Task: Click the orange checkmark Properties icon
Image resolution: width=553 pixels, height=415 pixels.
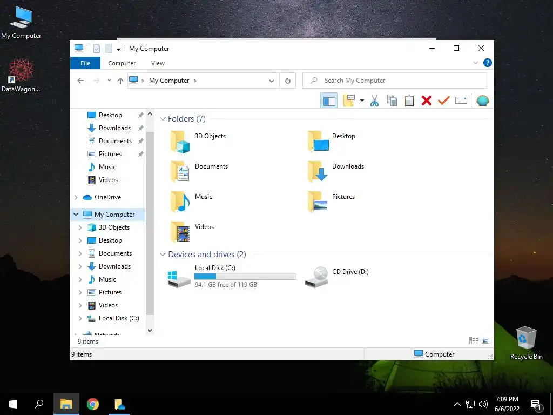Action: pos(444,101)
